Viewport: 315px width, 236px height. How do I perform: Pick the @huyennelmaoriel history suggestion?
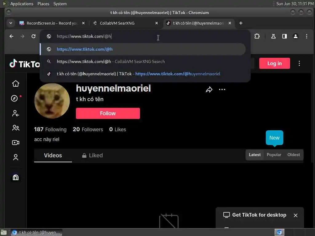coord(143,74)
